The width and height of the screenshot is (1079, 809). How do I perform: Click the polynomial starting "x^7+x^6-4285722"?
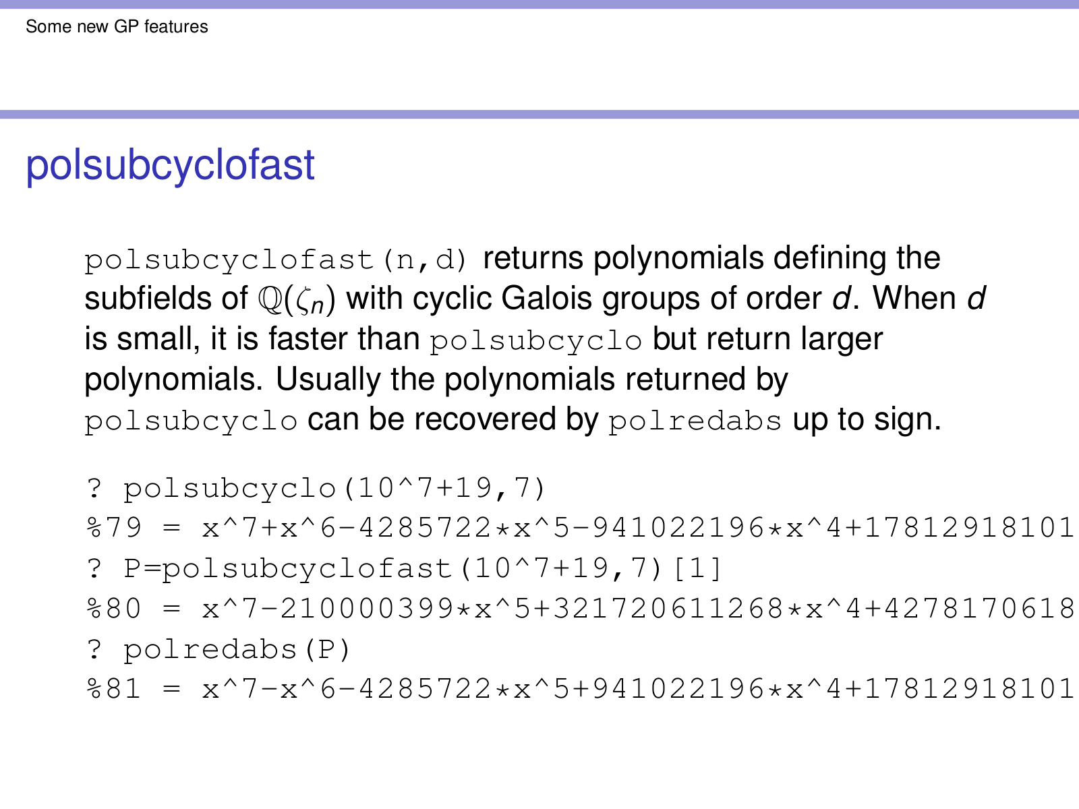coord(637,528)
